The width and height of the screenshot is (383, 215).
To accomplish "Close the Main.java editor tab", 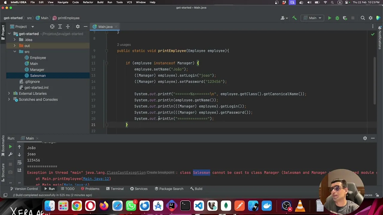I will point(116,27).
